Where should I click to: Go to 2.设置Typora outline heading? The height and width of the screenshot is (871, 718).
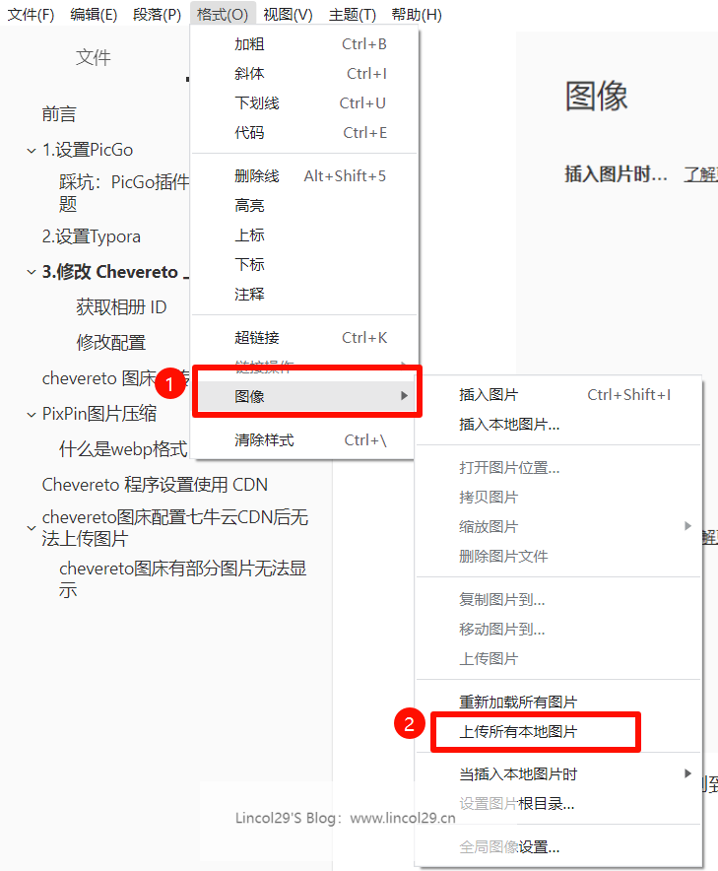(91, 236)
